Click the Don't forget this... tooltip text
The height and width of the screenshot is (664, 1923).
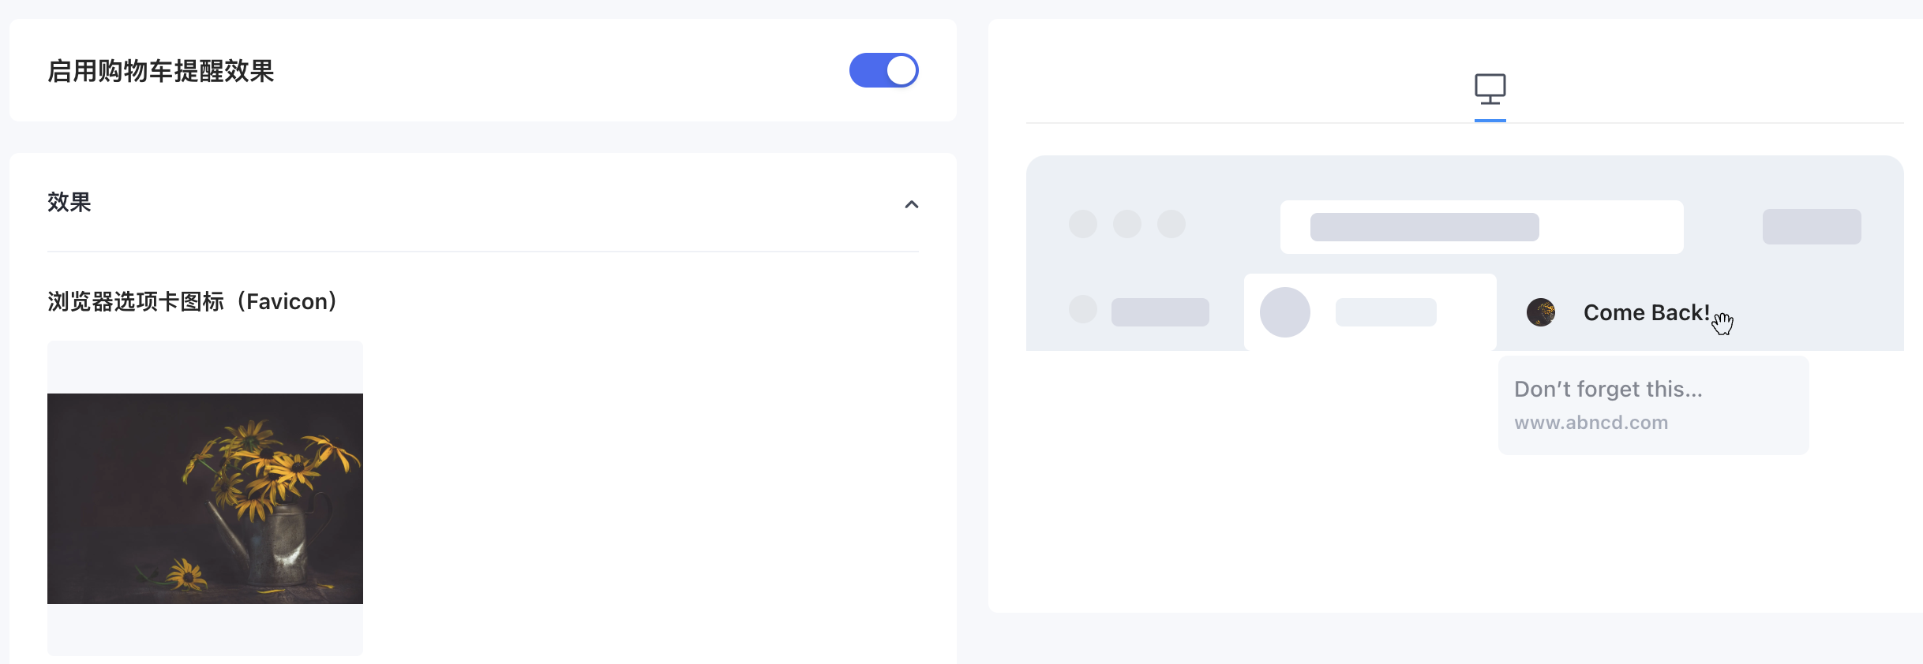point(1608,389)
